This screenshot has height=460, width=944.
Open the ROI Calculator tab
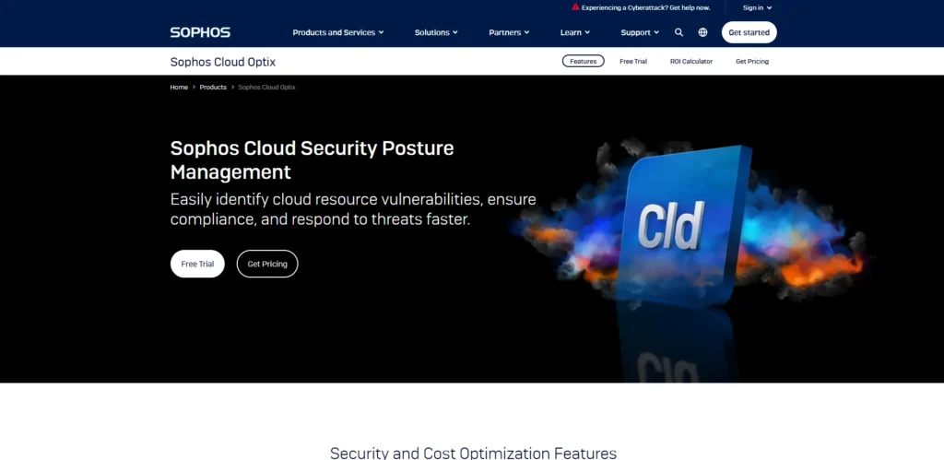click(691, 62)
